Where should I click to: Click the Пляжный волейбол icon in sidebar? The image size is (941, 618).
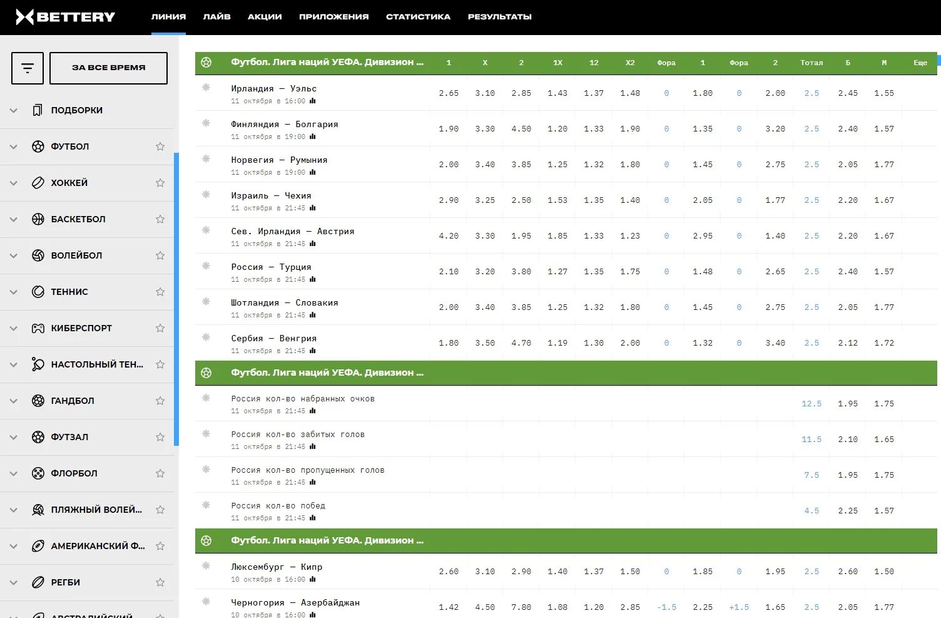coord(38,510)
